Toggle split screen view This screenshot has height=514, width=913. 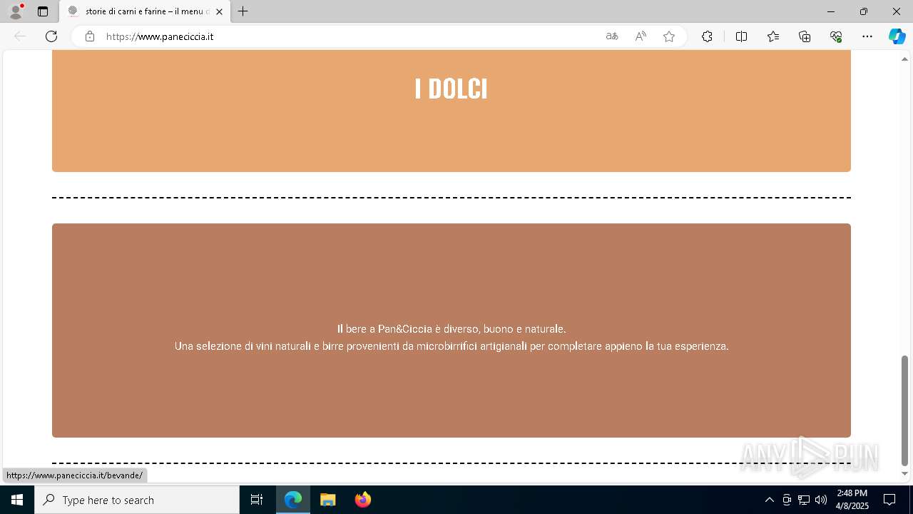741,36
